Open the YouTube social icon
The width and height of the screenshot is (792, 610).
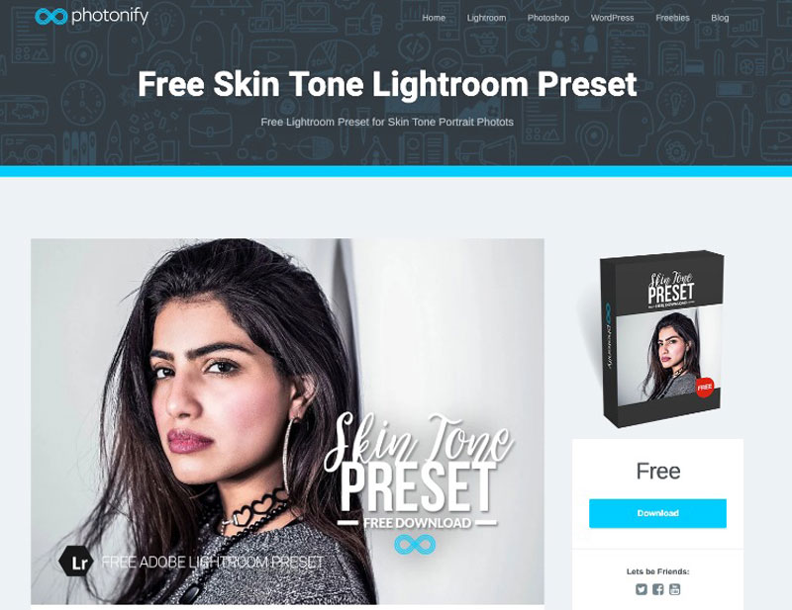[674, 589]
